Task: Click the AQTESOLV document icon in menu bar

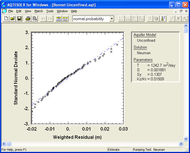Action: click(x=4, y=11)
